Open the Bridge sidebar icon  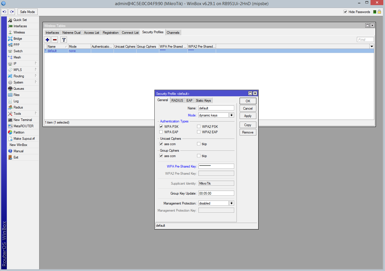click(10, 39)
